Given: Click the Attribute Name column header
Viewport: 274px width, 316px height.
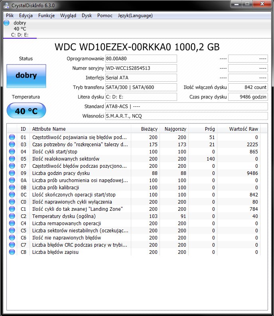Looking at the screenshot, I should (x=80, y=129).
